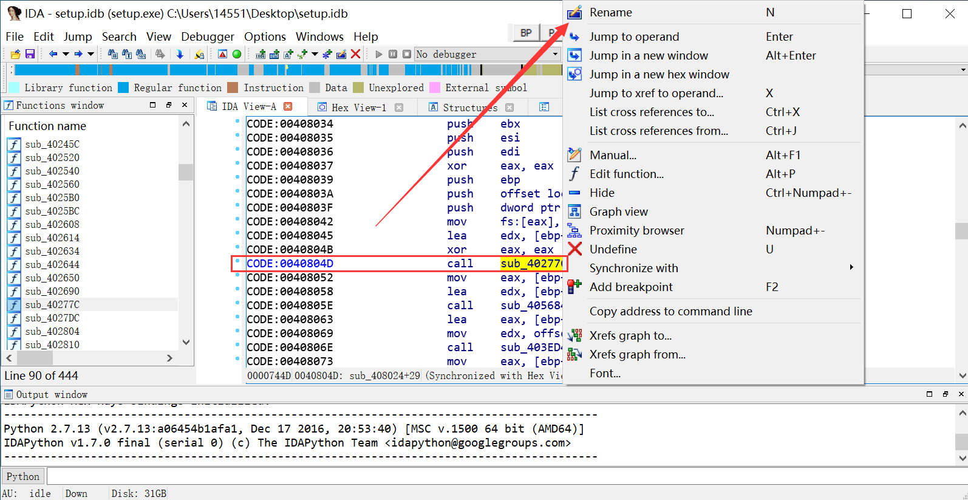Click the green circle toolbar icon

point(237,54)
